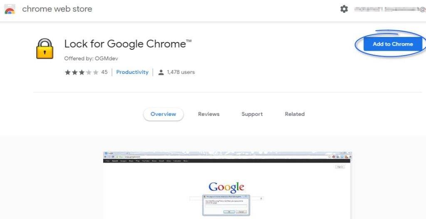Open settings via the gear icon
The width and height of the screenshot is (426, 219).
click(x=344, y=9)
